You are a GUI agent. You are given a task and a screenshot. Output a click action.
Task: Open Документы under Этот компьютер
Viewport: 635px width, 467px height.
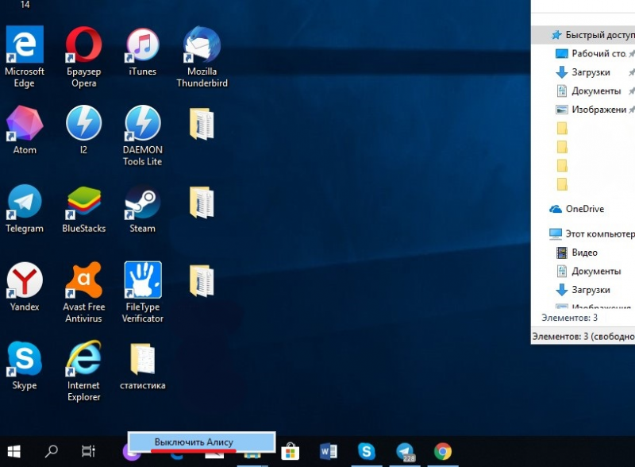coord(589,271)
